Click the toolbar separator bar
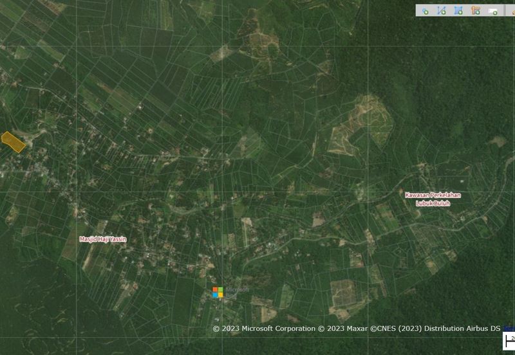 (x=503, y=11)
